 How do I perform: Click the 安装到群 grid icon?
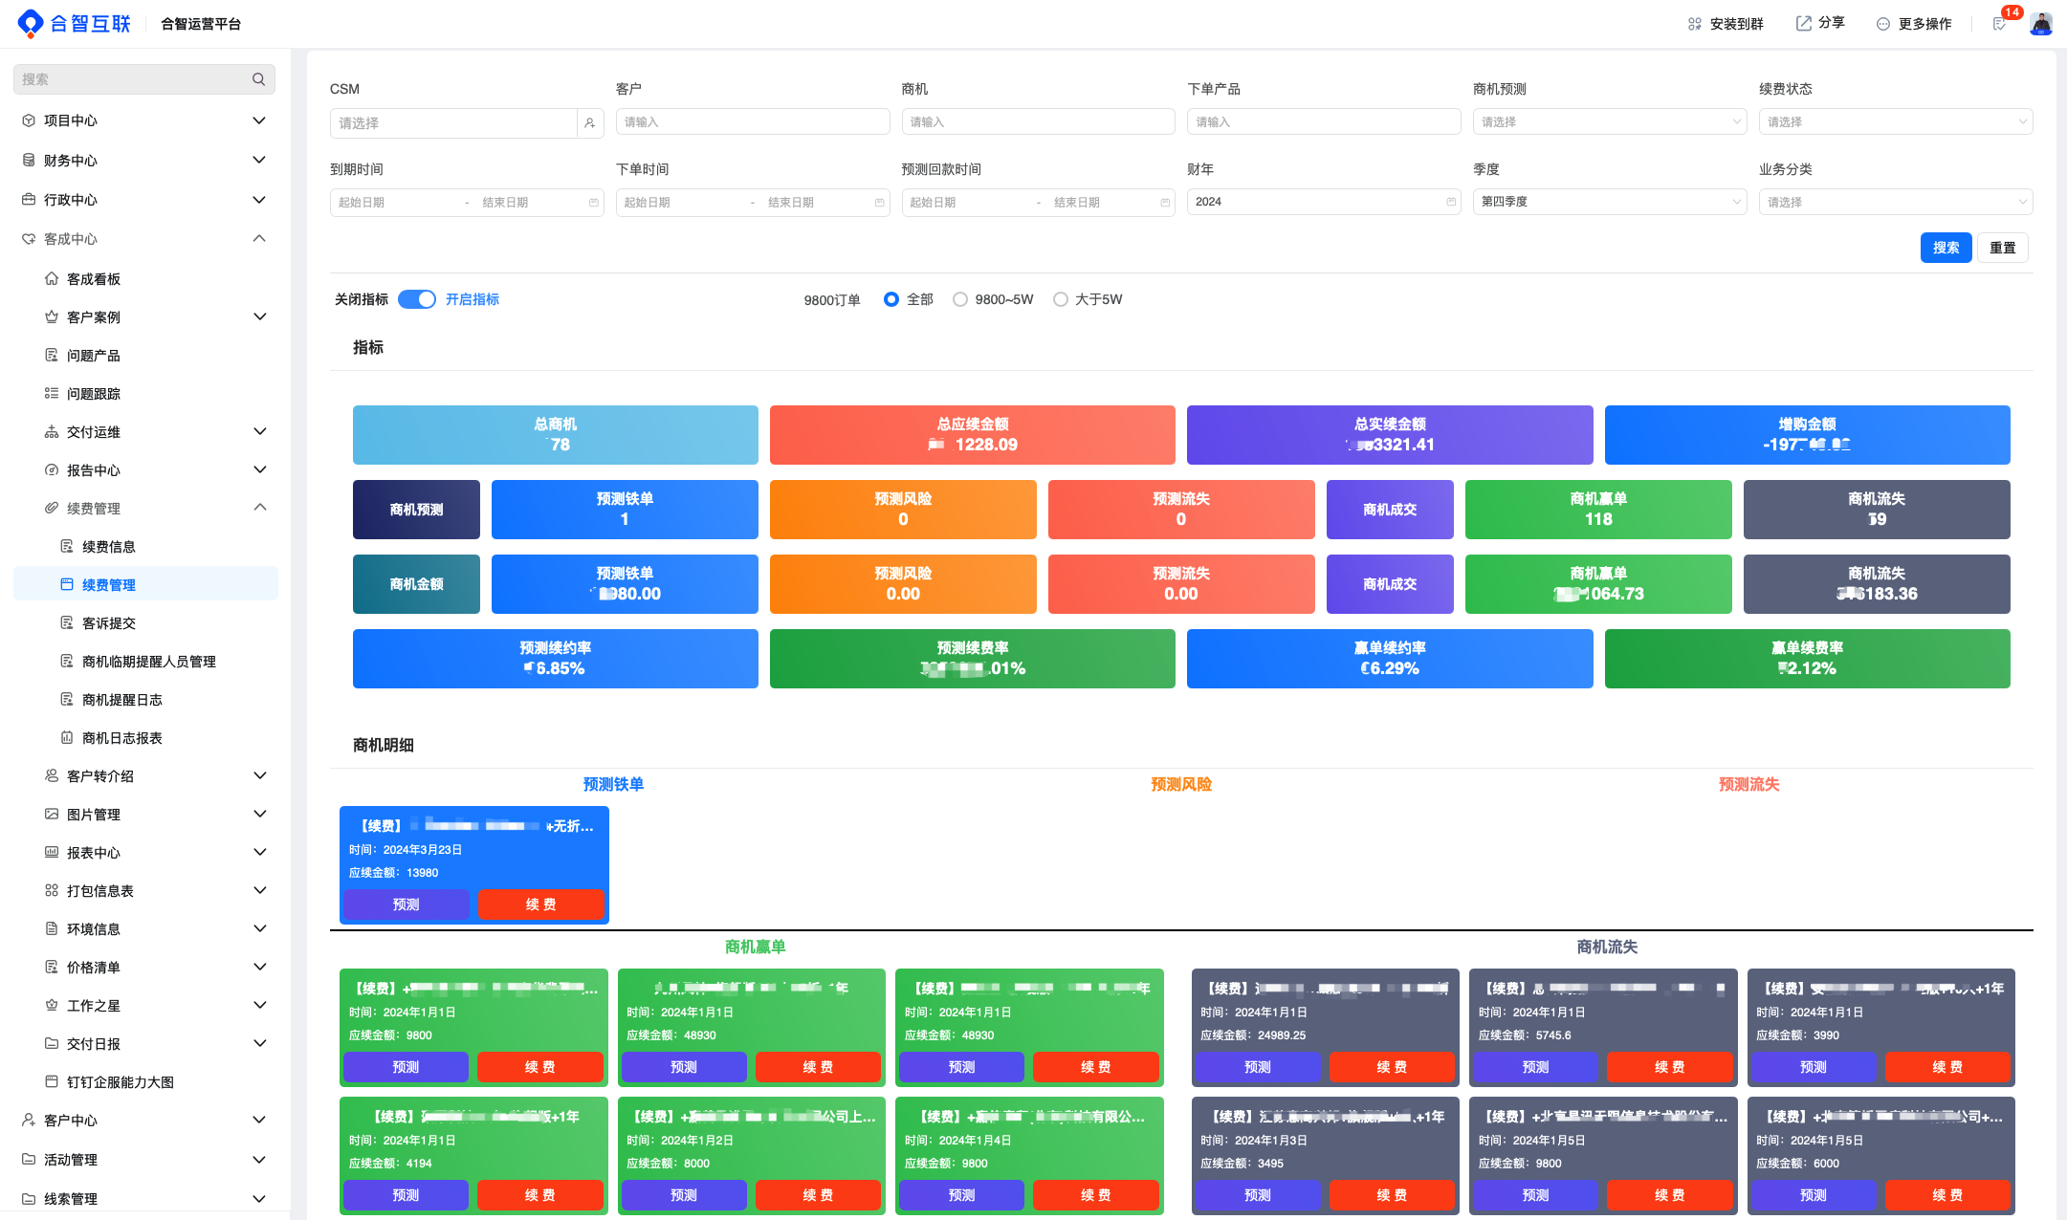click(x=1694, y=24)
